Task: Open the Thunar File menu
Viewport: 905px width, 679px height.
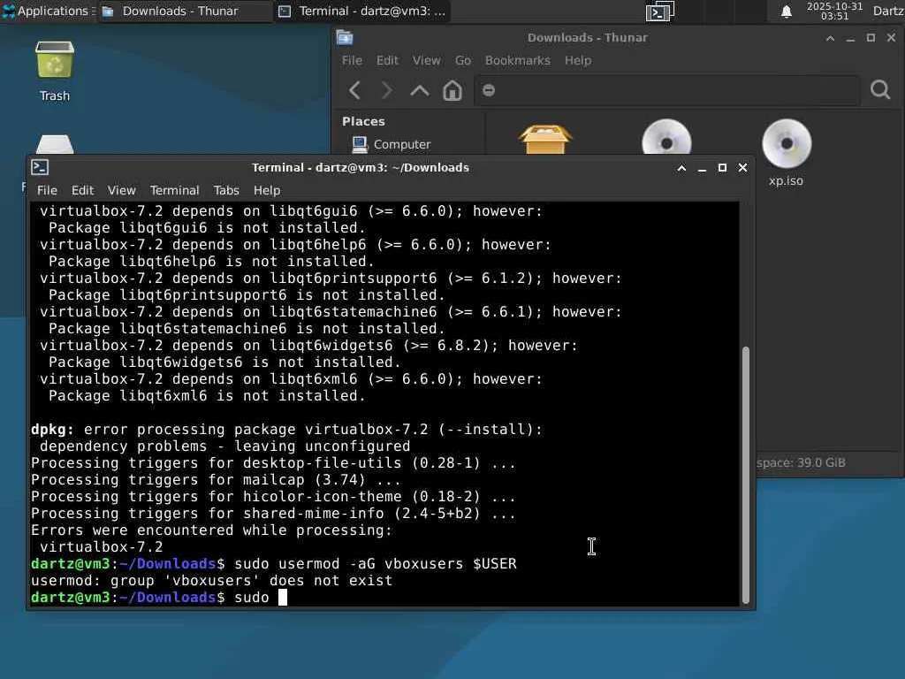Action: [x=352, y=60]
